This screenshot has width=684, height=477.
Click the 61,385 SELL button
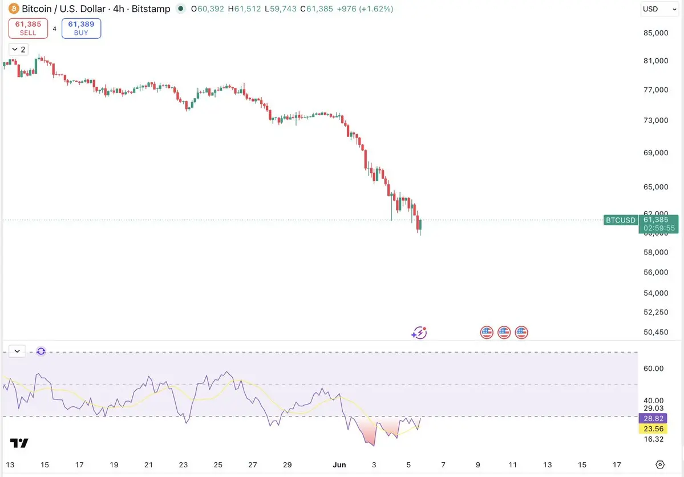pyautogui.click(x=28, y=29)
